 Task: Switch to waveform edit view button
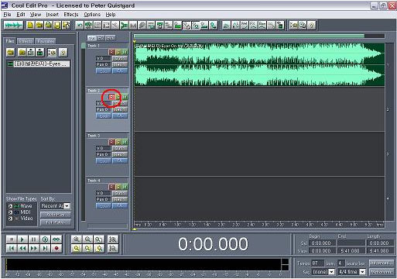[14, 25]
